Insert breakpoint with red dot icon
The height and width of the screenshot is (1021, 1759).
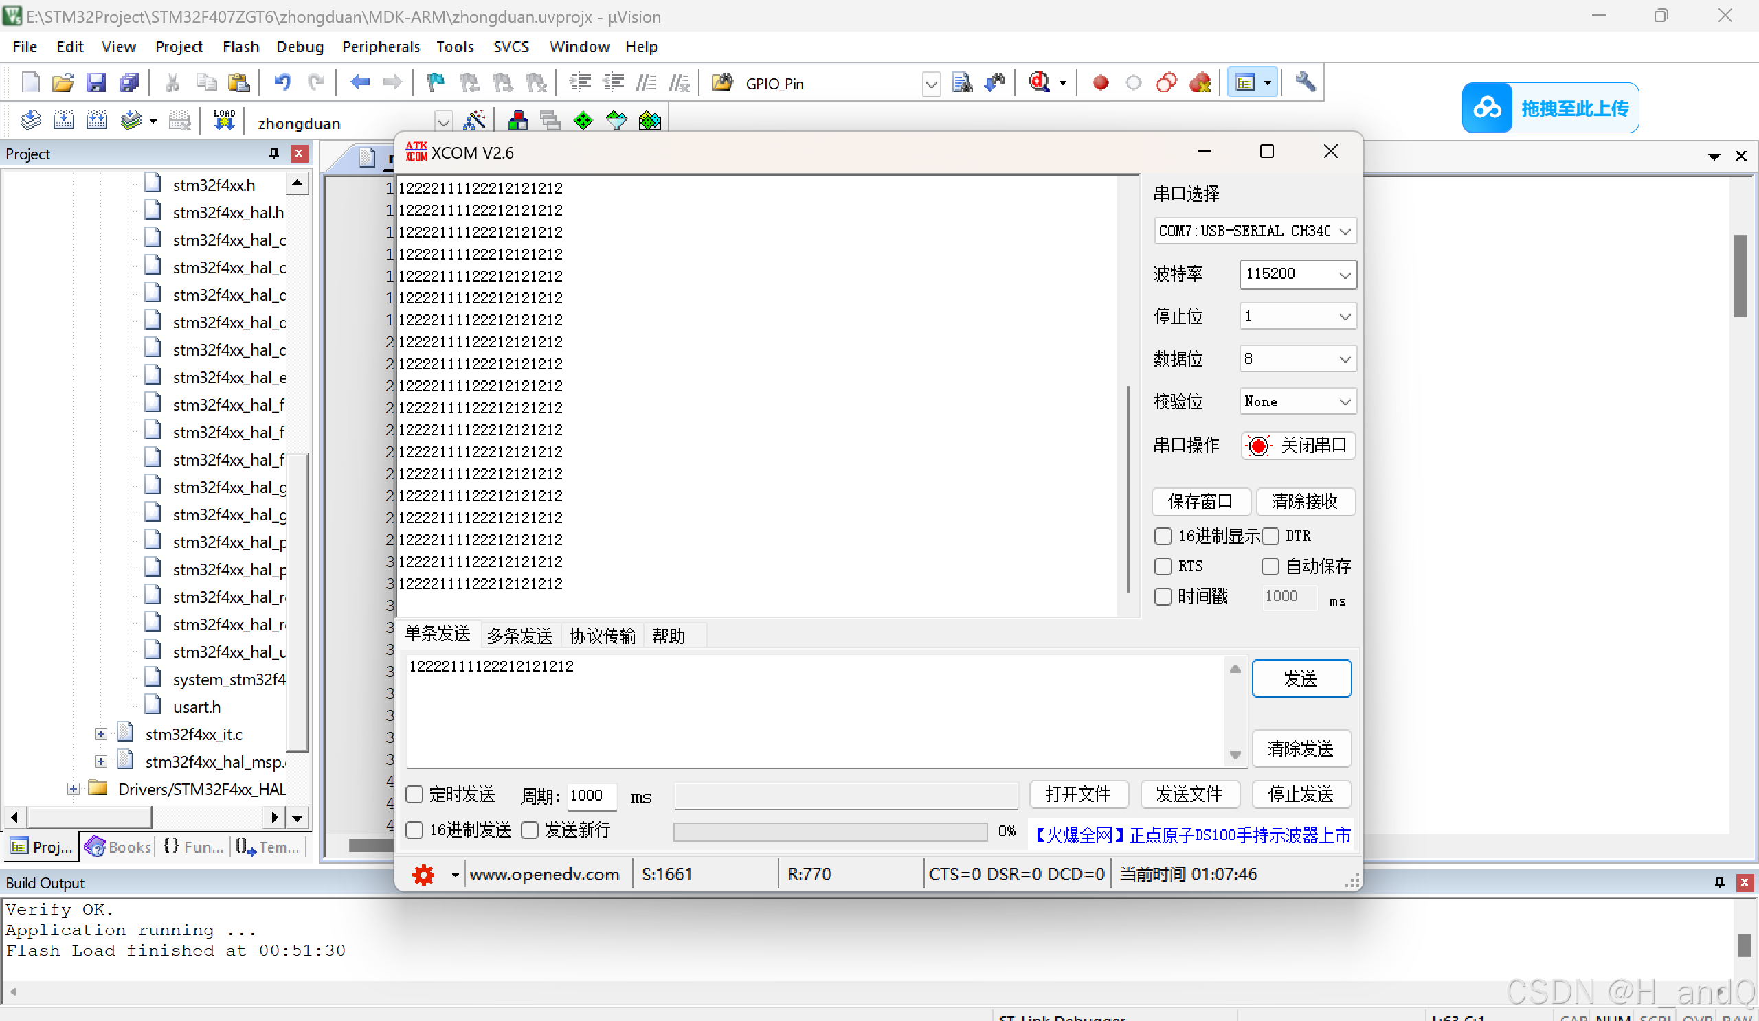(1100, 83)
